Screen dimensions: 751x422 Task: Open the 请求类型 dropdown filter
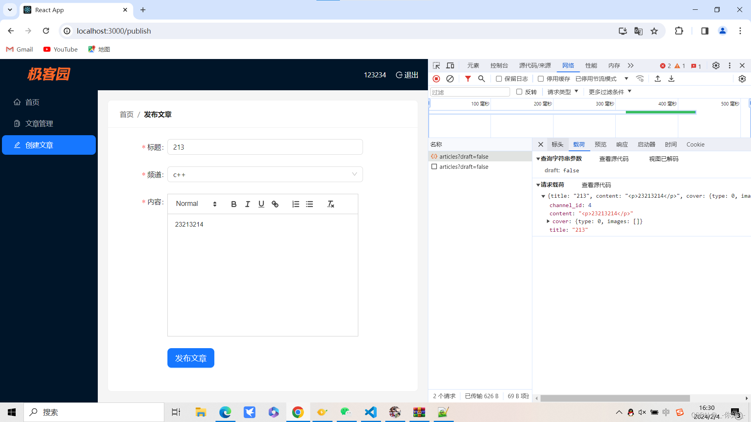point(562,92)
